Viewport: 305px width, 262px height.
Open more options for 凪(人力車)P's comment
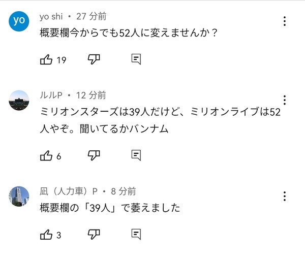284,196
